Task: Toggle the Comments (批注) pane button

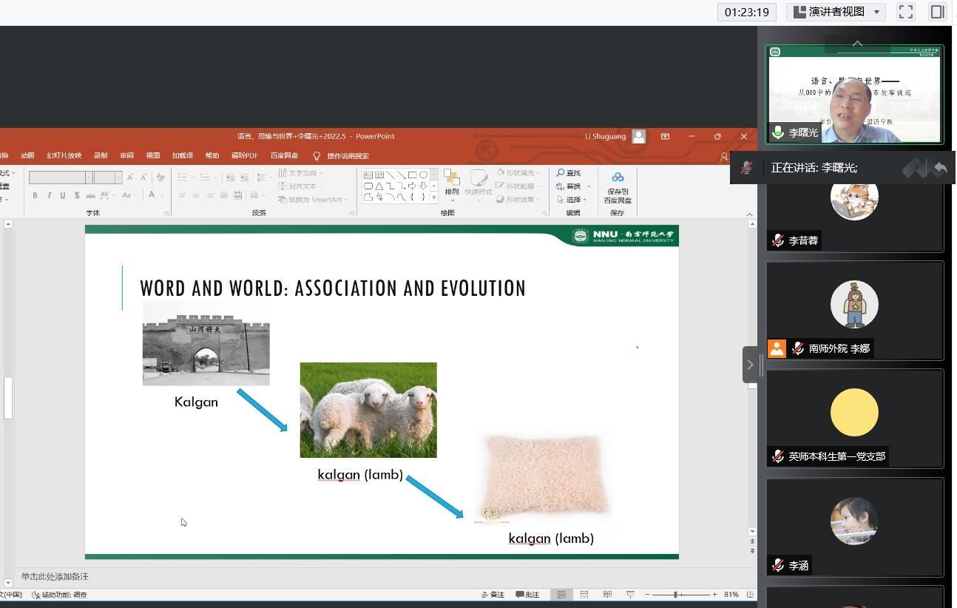Action: pyautogui.click(x=527, y=595)
